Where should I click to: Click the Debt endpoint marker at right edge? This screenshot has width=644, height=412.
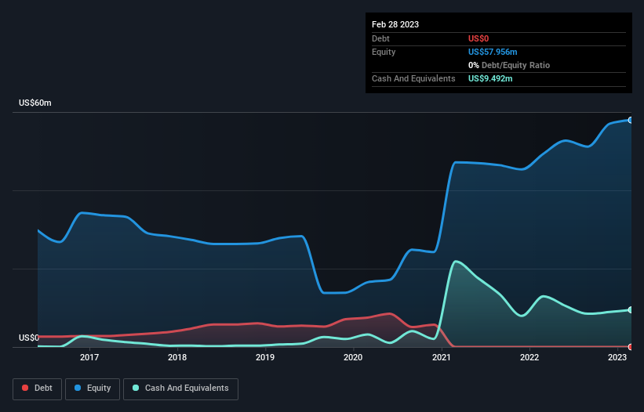(631, 347)
